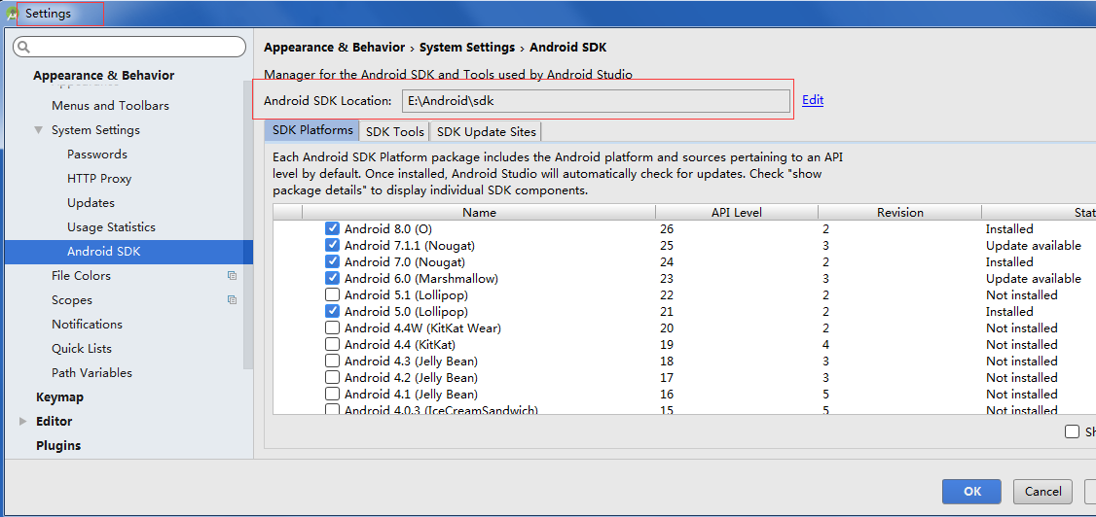Click the project-level icon beside File Colors

(x=232, y=276)
